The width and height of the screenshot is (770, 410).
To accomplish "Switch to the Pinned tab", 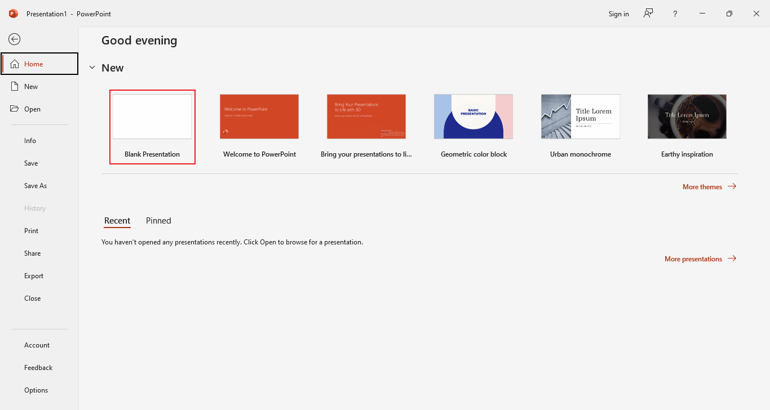I will 158,220.
